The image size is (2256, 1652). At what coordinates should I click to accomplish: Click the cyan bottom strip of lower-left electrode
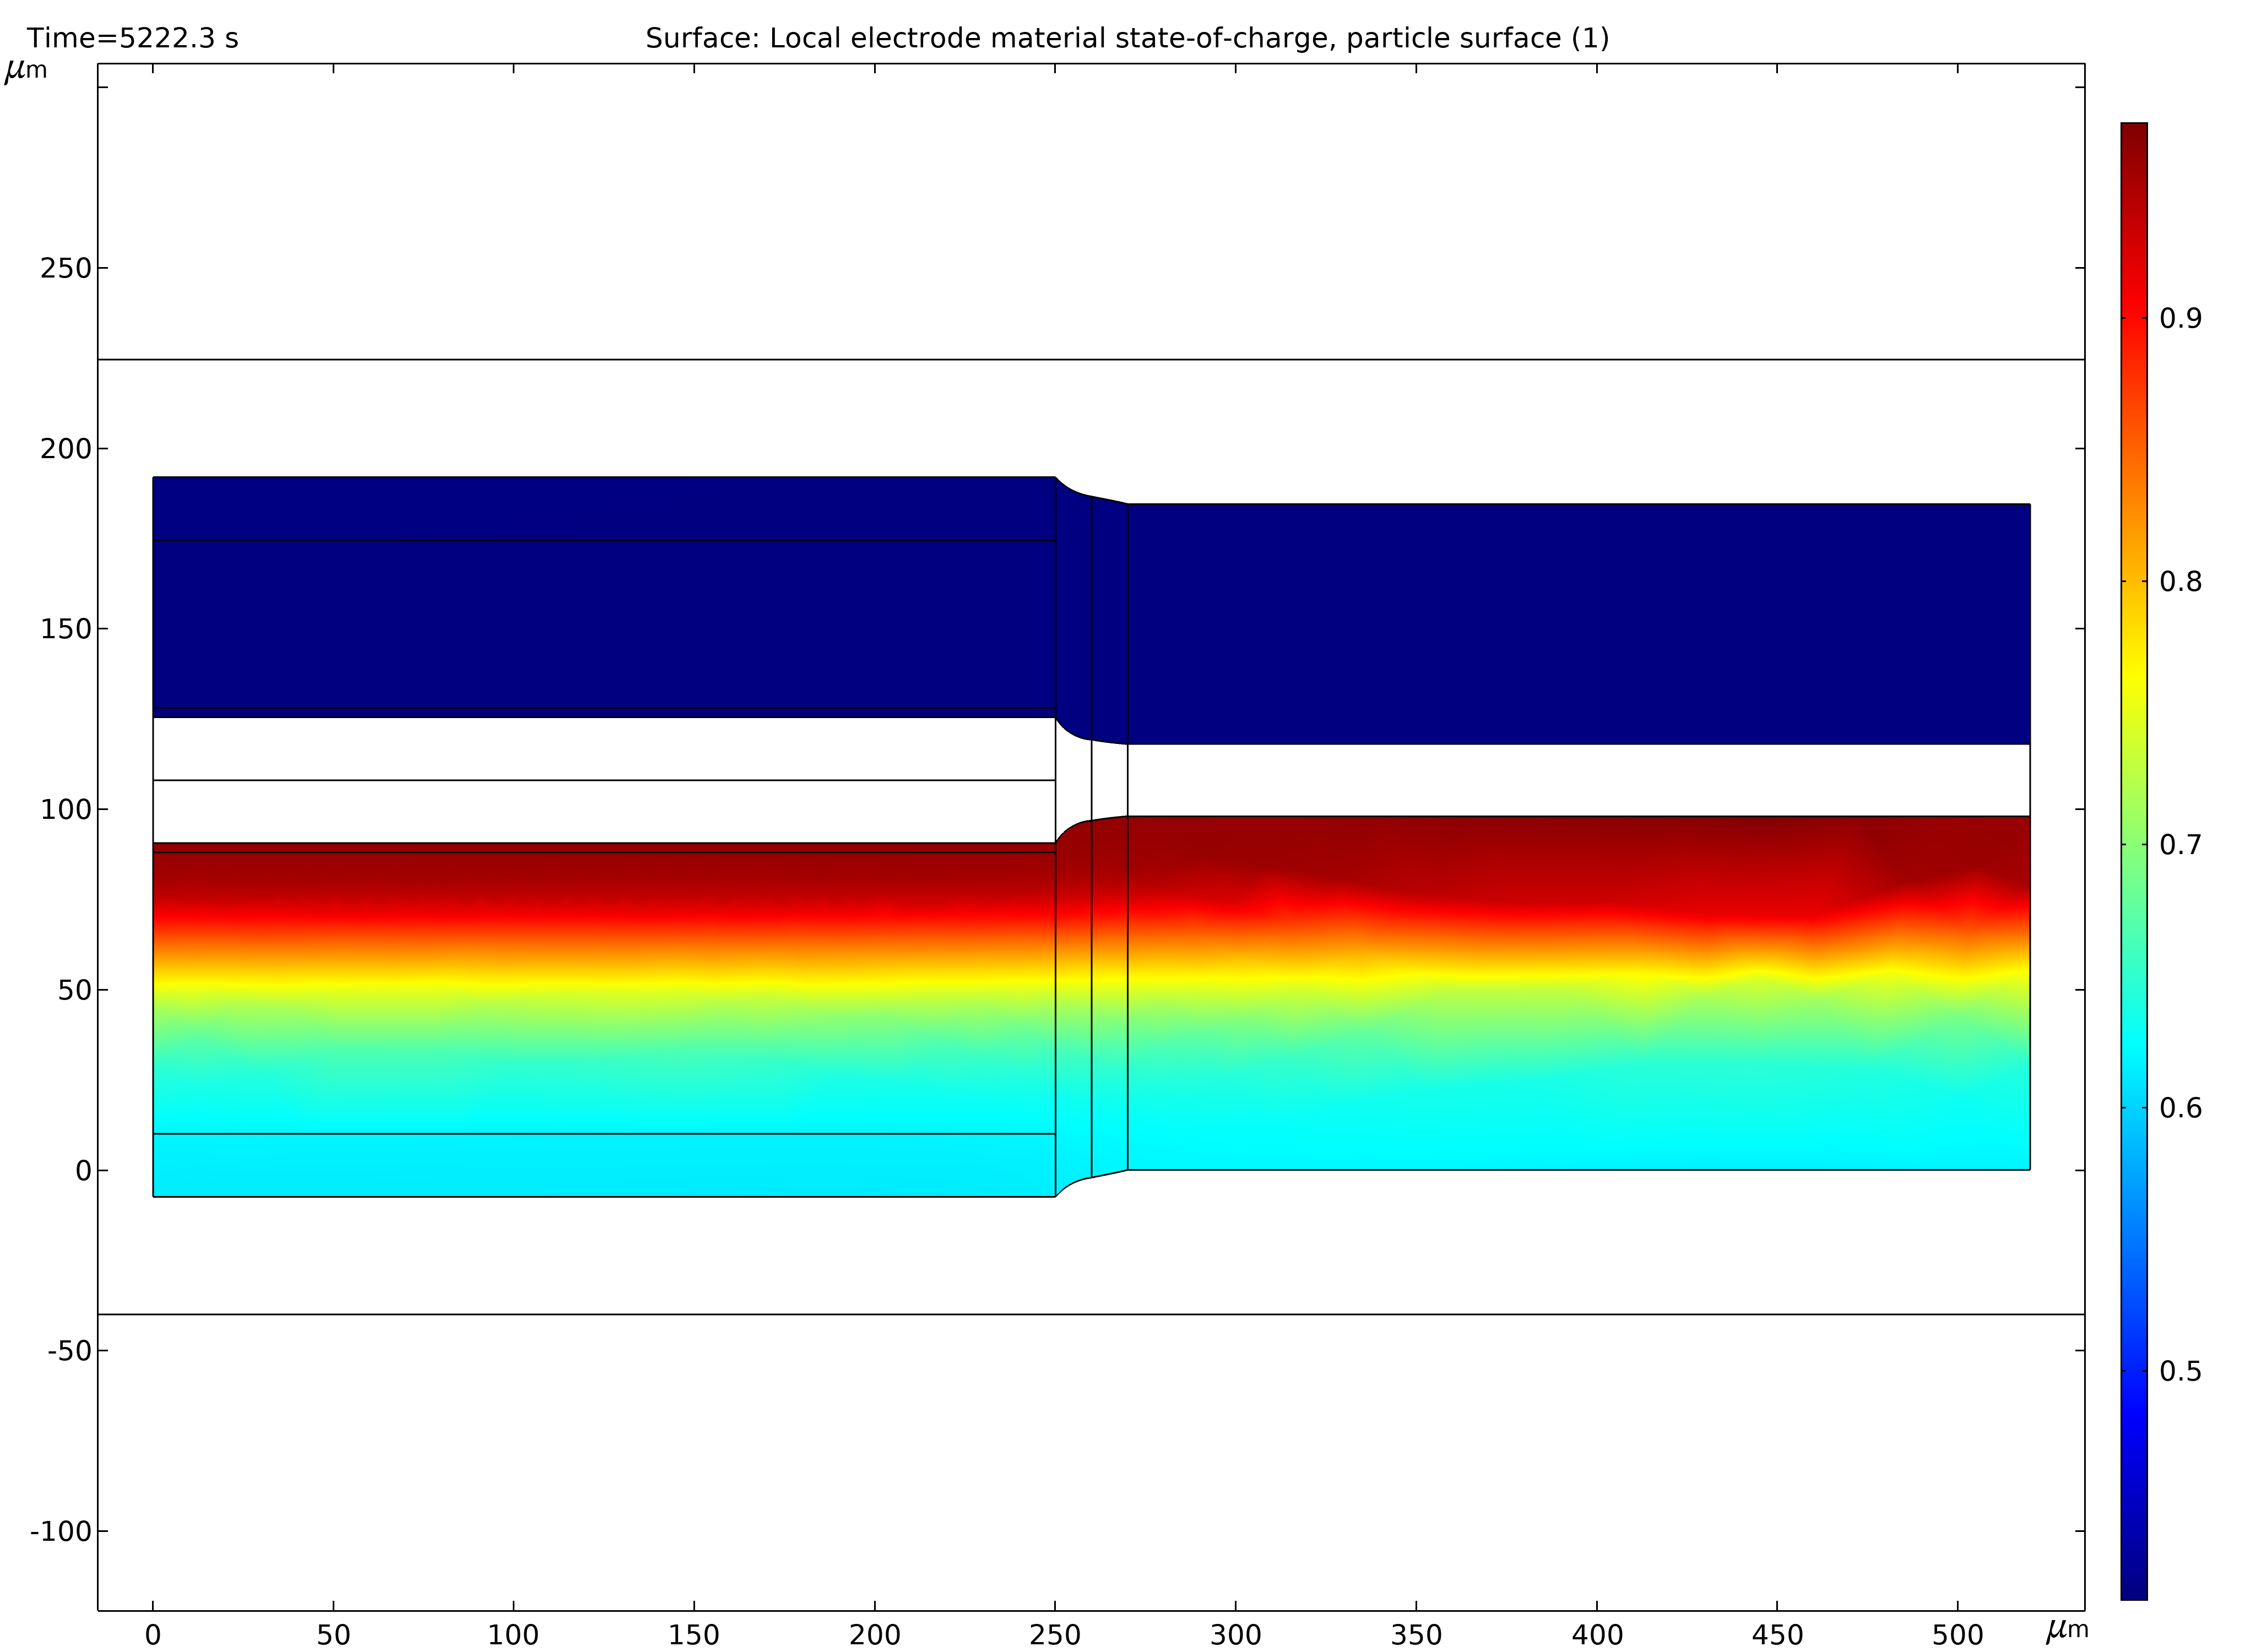(603, 1165)
